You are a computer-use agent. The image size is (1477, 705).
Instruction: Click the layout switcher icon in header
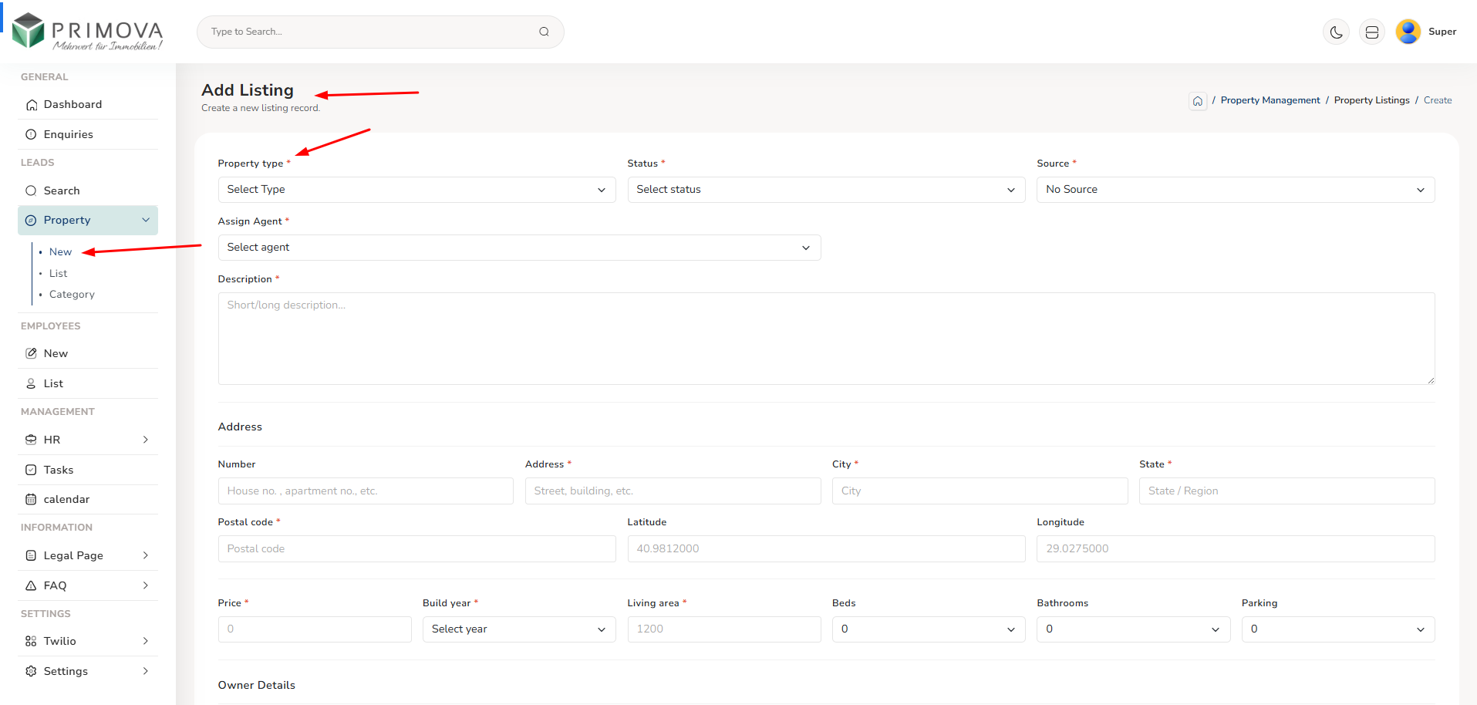tap(1371, 32)
